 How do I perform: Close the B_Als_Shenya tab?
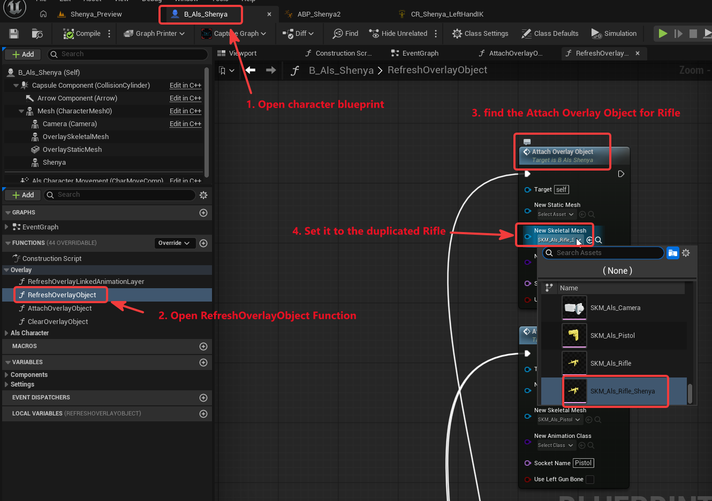click(x=269, y=14)
